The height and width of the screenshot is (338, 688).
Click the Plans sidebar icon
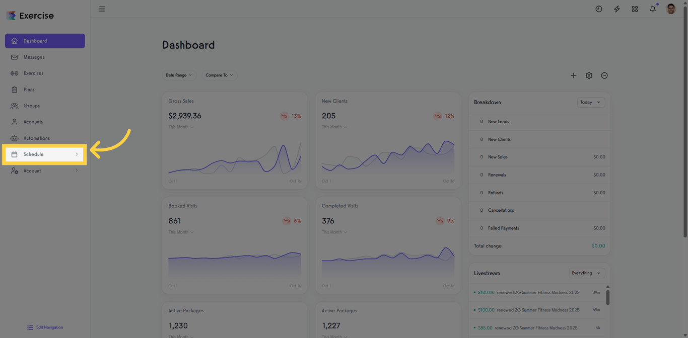(14, 89)
